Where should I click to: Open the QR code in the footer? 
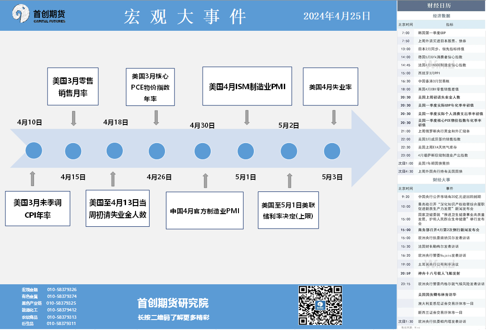pyautogui.click(x=320, y=305)
